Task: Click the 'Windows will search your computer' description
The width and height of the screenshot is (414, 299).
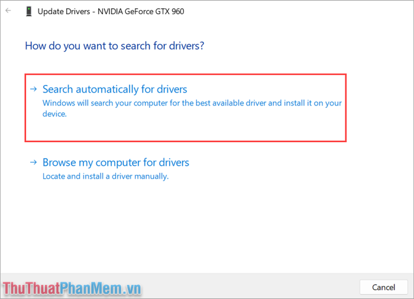Action: click(192, 108)
